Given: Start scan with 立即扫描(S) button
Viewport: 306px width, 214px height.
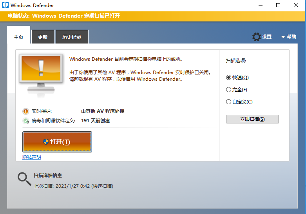Looking at the screenshot, I should click(252, 119).
